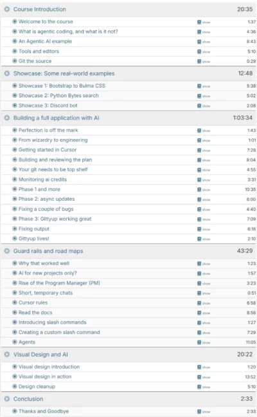This screenshot has width=257, height=417.
Task: Collapse the Conclusion chapter
Action: (7, 399)
